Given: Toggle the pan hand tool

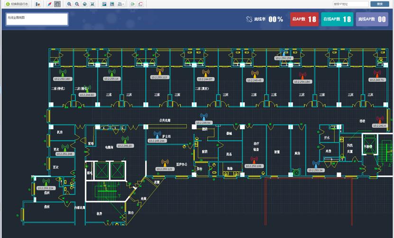Looking at the screenshot, I should tap(57, 4).
